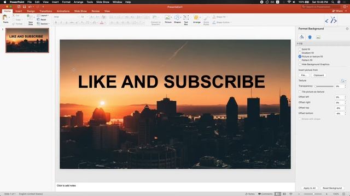Click the Search in Presentation field

(321, 7)
